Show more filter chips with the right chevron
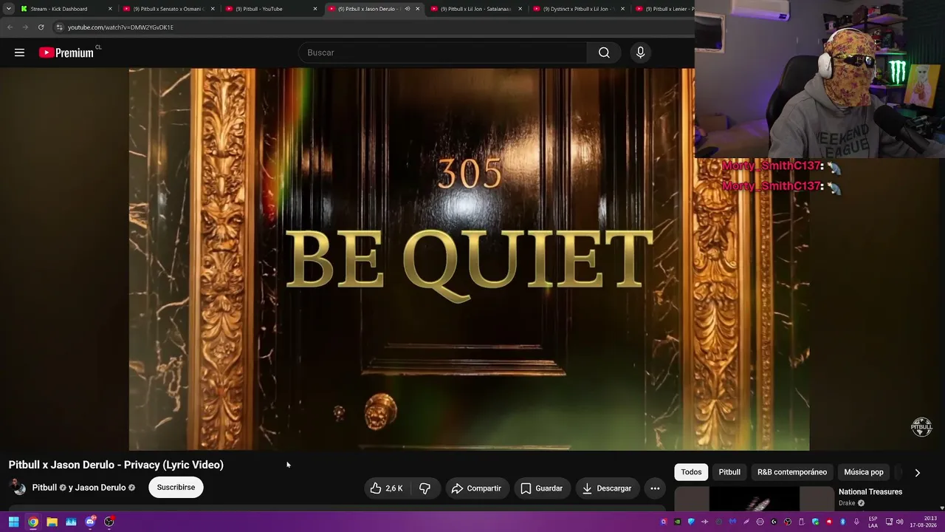 tap(918, 473)
